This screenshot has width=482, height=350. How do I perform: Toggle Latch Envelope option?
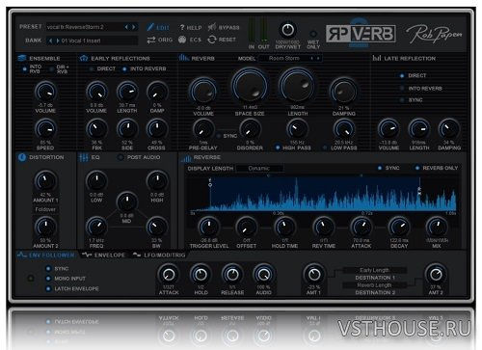pyautogui.click(x=48, y=288)
